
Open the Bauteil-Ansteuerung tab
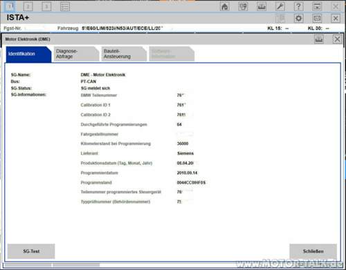pos(124,54)
